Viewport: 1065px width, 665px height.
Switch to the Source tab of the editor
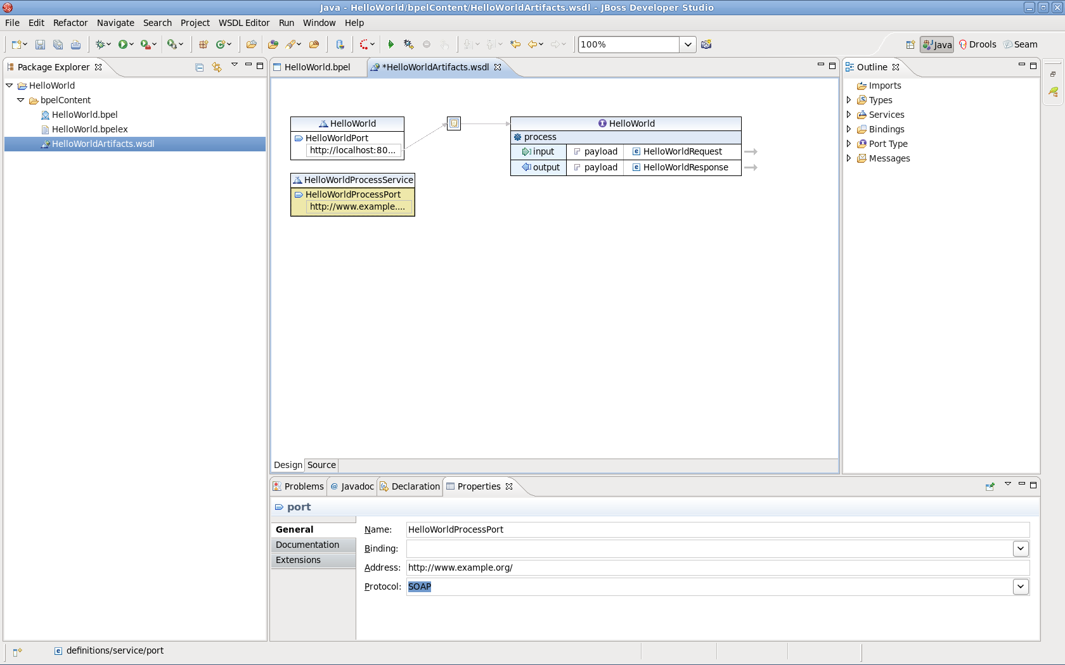321,465
